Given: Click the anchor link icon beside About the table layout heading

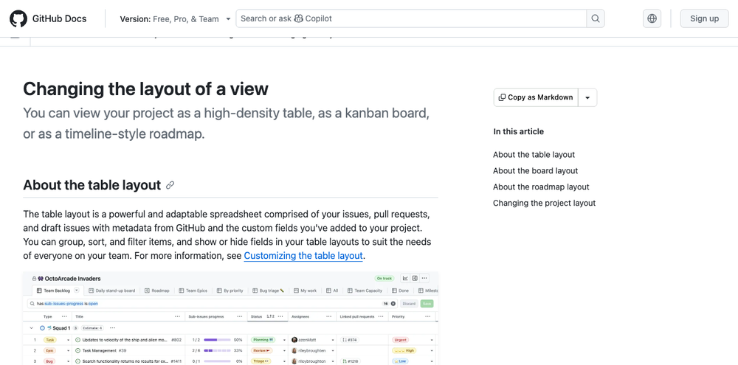Looking at the screenshot, I should (170, 185).
